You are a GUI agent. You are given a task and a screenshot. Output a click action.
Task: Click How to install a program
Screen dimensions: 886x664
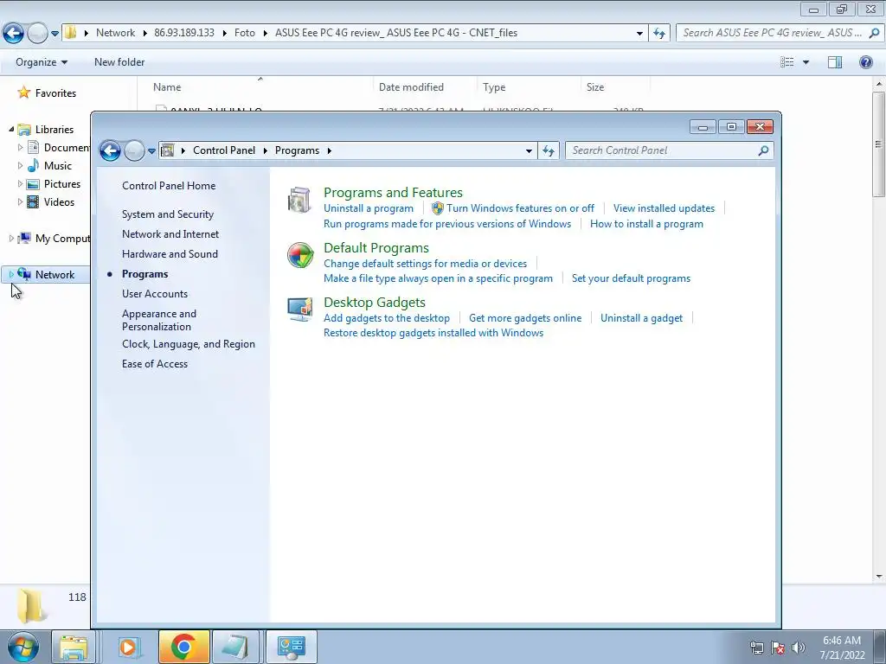(x=646, y=224)
